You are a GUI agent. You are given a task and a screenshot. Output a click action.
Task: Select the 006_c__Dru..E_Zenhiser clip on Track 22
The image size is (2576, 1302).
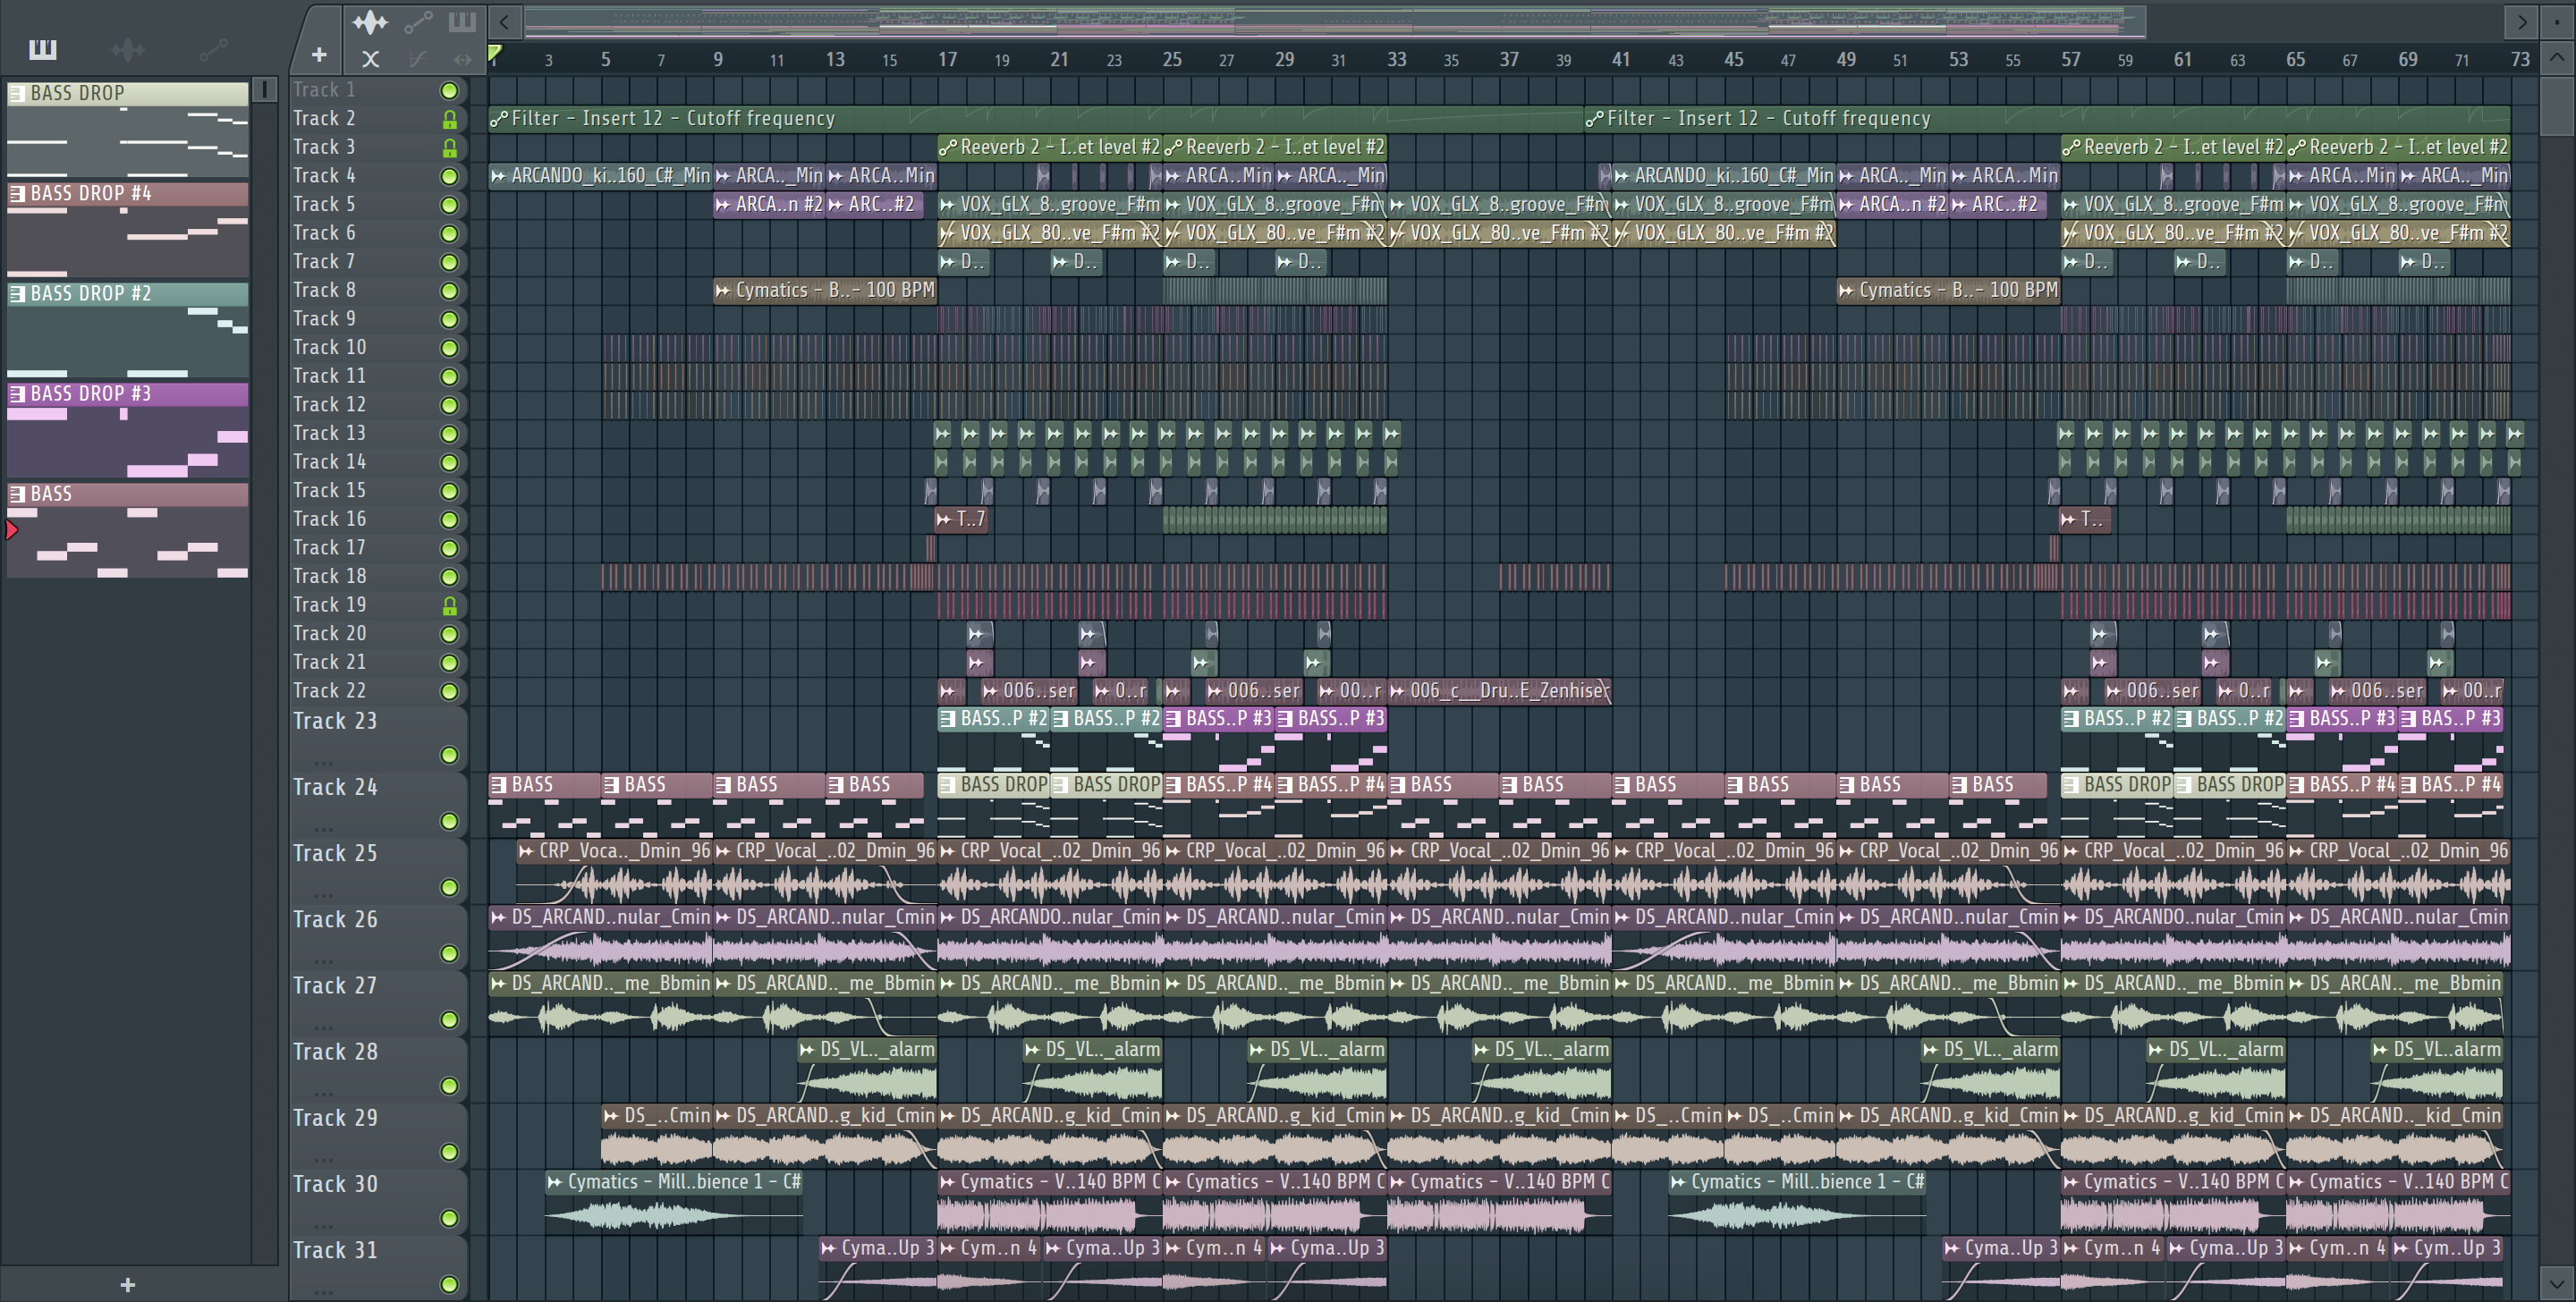[x=1499, y=690]
